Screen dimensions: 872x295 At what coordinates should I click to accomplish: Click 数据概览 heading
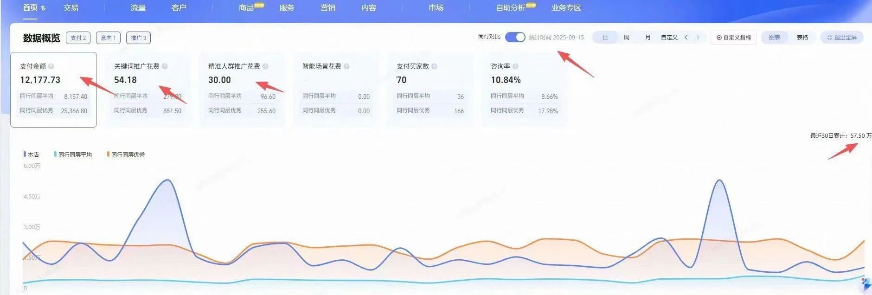tap(42, 38)
